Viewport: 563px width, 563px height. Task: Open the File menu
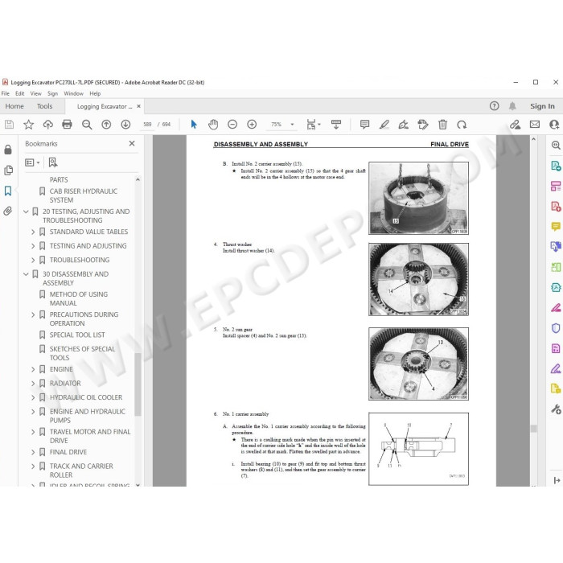point(6,93)
